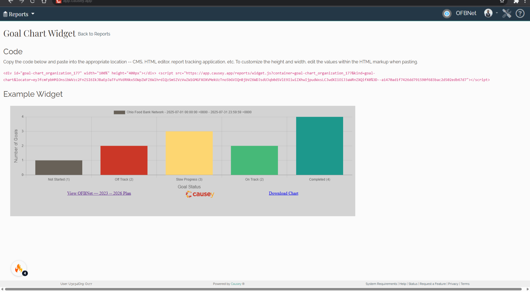Image resolution: width=530 pixels, height=298 pixels.
Task: Go back via Back to Reports link
Action: pos(94,34)
